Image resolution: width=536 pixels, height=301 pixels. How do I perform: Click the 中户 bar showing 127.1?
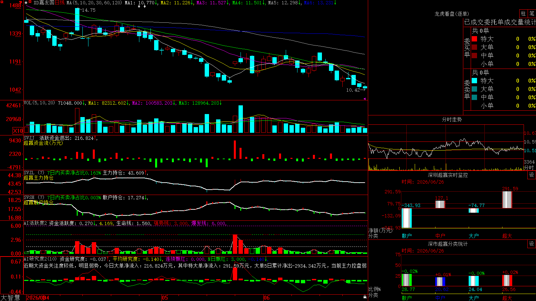(440, 204)
